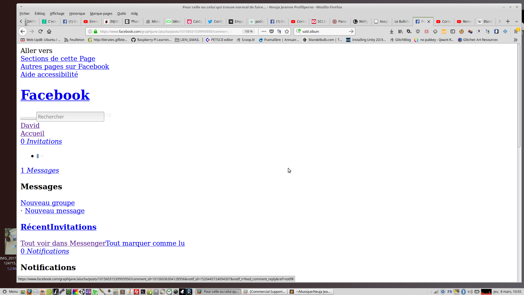Image resolution: width=524 pixels, height=295 pixels.
Task: Open the Library bookmarks and history icon
Action: pos(400,31)
